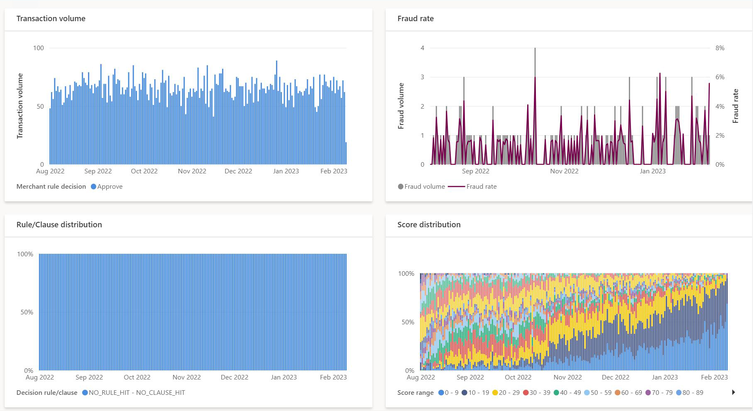Screen dimensions: 753x411
Task: Click the 50 - 59 score range label
Action: (x=601, y=393)
